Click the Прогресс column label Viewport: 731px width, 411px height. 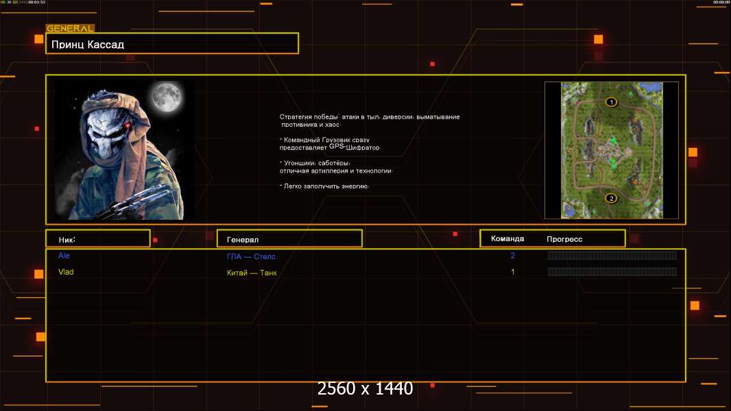pyautogui.click(x=564, y=239)
